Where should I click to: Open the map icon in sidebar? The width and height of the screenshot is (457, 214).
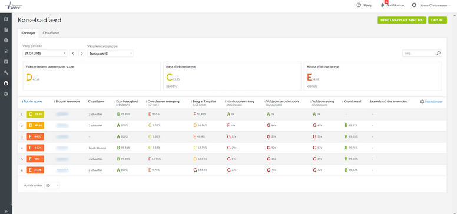[x=6, y=19]
